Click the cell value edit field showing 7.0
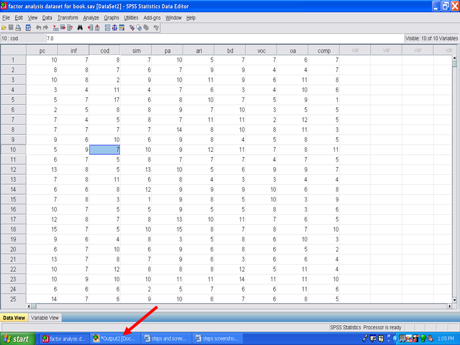Viewport: 460px width, 345px height. click(224, 38)
